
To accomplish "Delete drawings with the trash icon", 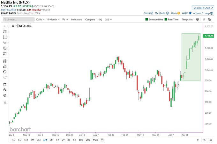I will (5, 85).
